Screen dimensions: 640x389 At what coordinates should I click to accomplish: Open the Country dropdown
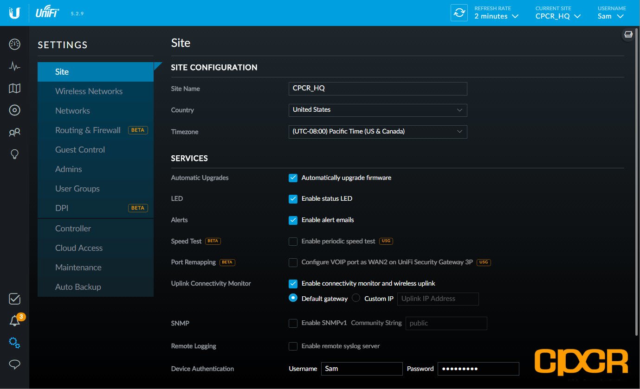point(378,110)
